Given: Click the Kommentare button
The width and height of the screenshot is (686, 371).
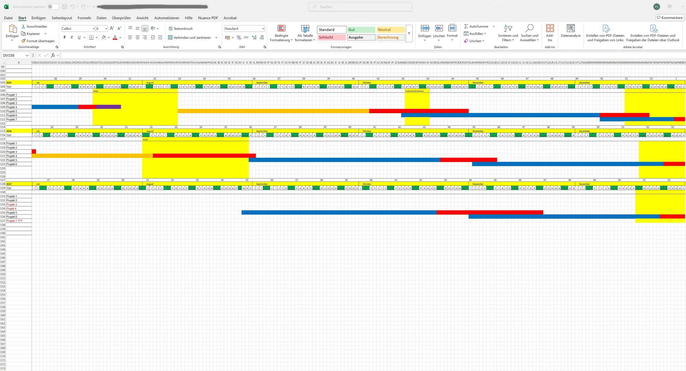Looking at the screenshot, I should pos(670,18).
